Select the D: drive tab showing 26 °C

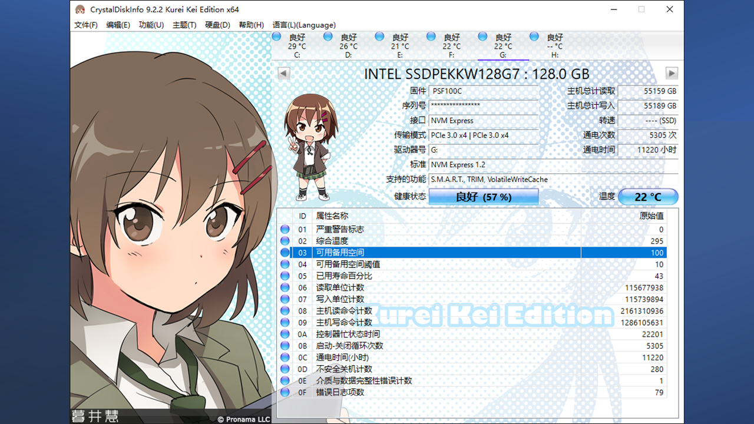[348, 46]
